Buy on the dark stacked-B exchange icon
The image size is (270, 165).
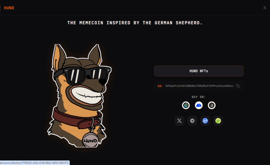pyautogui.click(x=212, y=105)
